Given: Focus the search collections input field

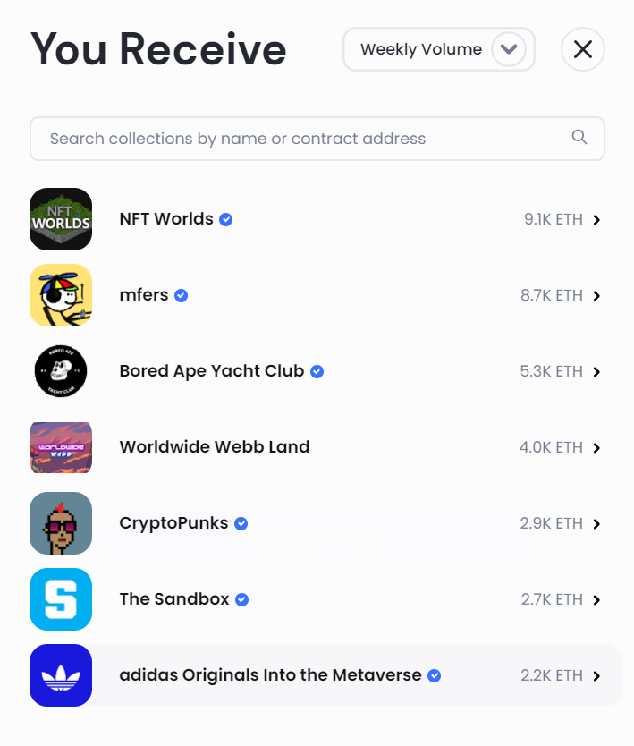Looking at the screenshot, I should point(317,139).
